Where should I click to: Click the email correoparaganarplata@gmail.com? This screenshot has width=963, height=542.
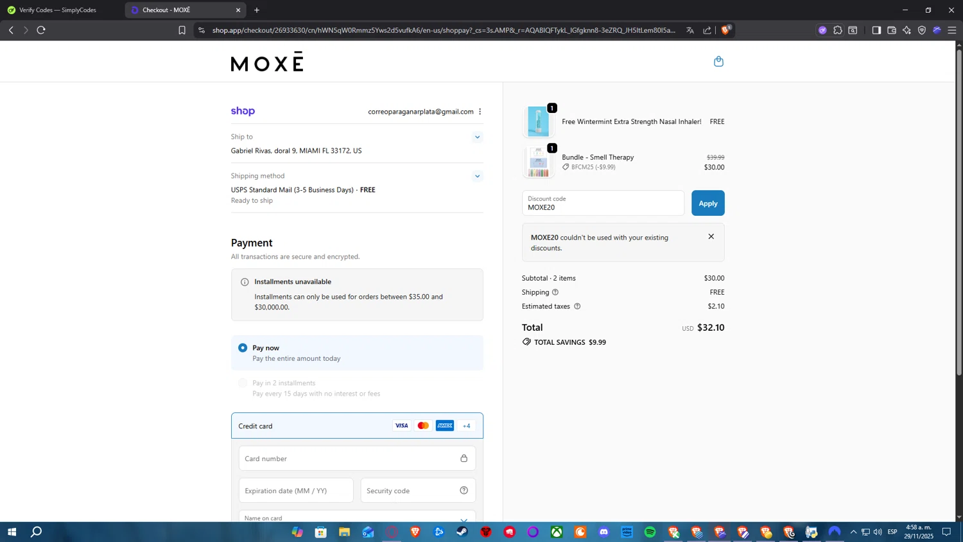click(x=421, y=112)
